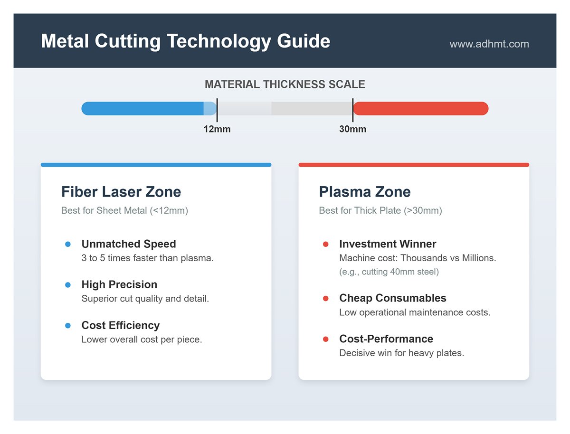Click the blue bullet beside Cost Efficiency
This screenshot has width=570, height=434.
[67, 325]
